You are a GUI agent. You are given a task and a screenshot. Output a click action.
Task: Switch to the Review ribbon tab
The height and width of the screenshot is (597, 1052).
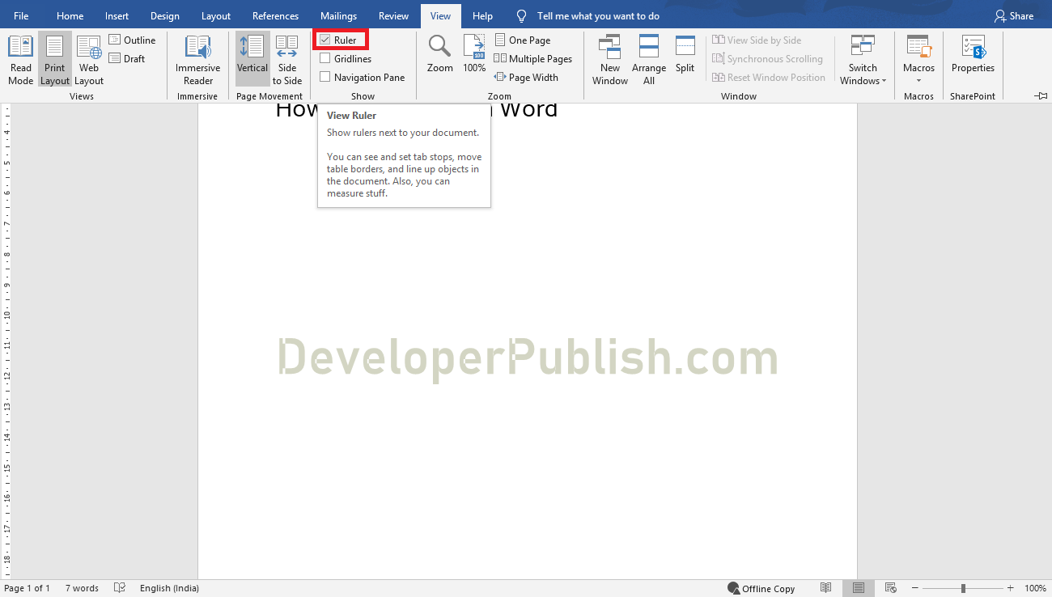(393, 15)
